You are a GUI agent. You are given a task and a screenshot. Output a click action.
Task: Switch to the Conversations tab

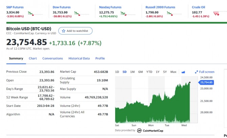pyautogui.click(x=53, y=59)
